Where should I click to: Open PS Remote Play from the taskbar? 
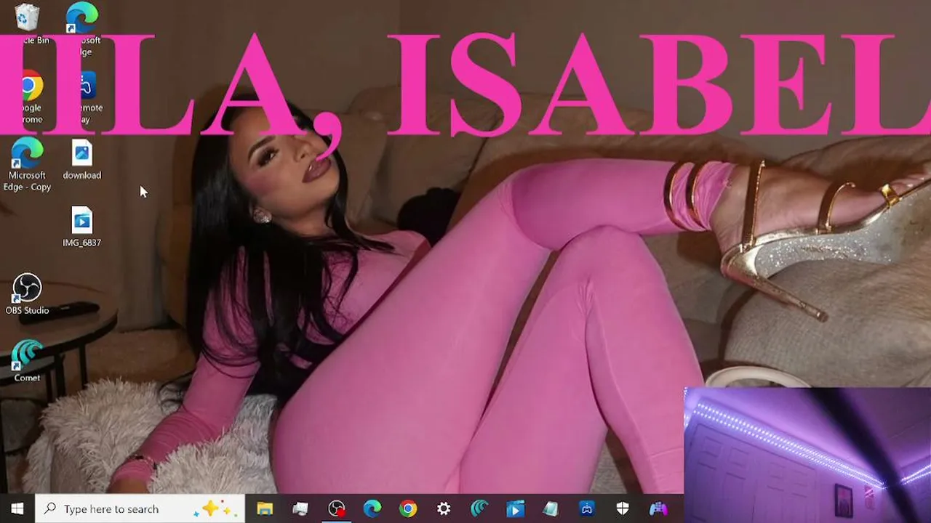[586, 508]
